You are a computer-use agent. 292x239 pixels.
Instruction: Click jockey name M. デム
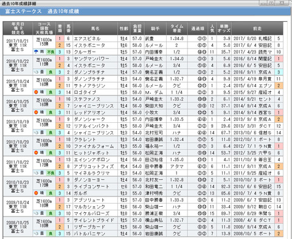(x=154, y=92)
